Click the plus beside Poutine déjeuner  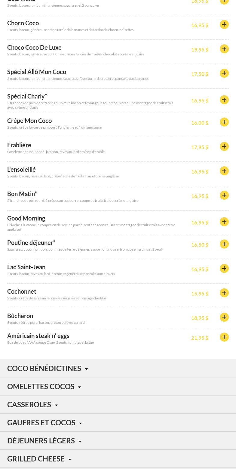(224, 244)
